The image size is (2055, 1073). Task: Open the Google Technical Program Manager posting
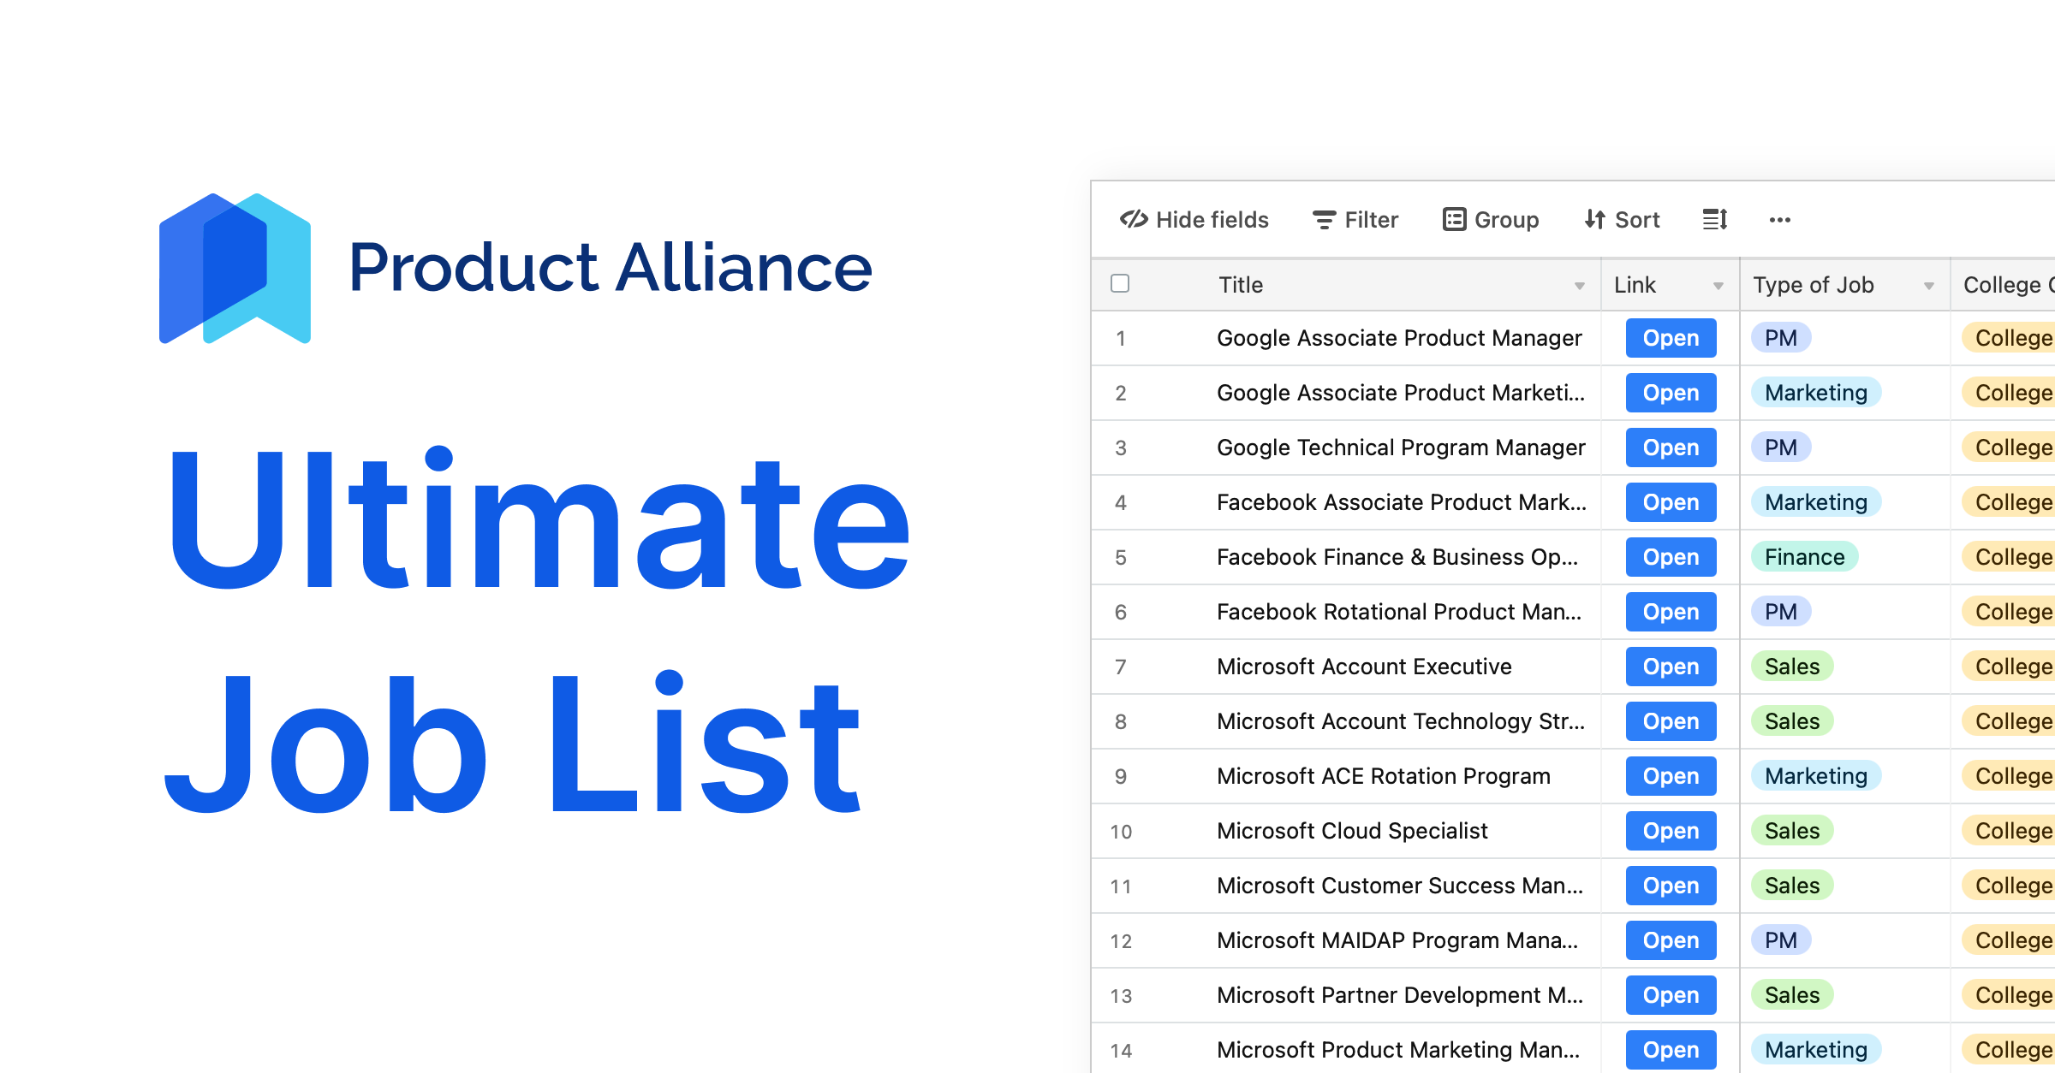[x=1670, y=448]
